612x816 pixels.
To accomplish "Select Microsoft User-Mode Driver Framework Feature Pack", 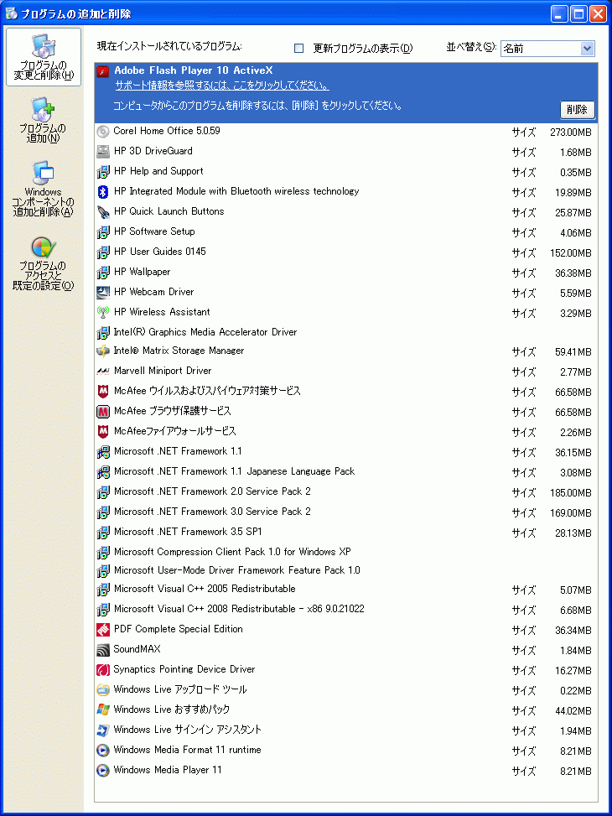I will tap(346, 570).
